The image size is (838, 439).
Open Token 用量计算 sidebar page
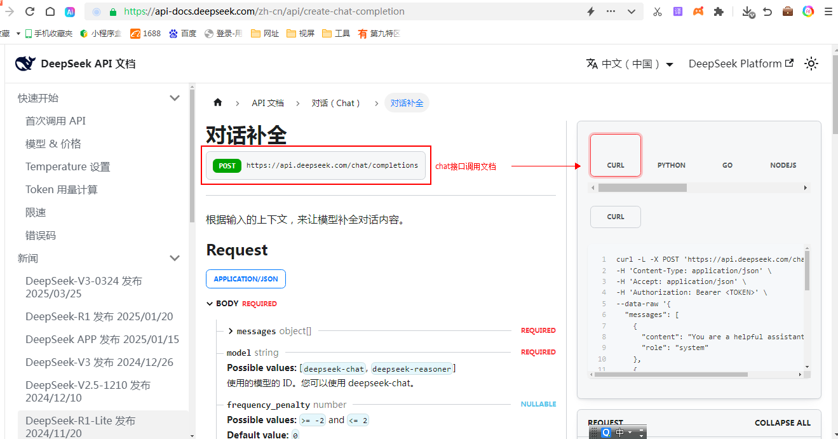62,189
